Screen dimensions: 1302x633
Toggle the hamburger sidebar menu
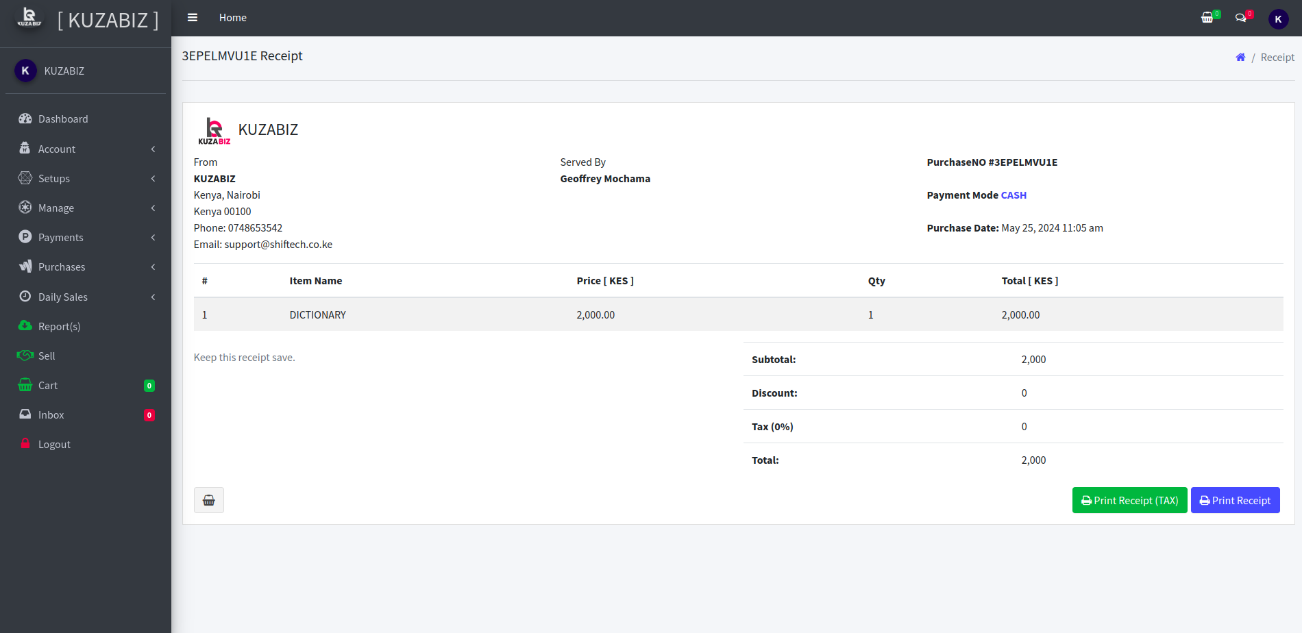(x=193, y=18)
